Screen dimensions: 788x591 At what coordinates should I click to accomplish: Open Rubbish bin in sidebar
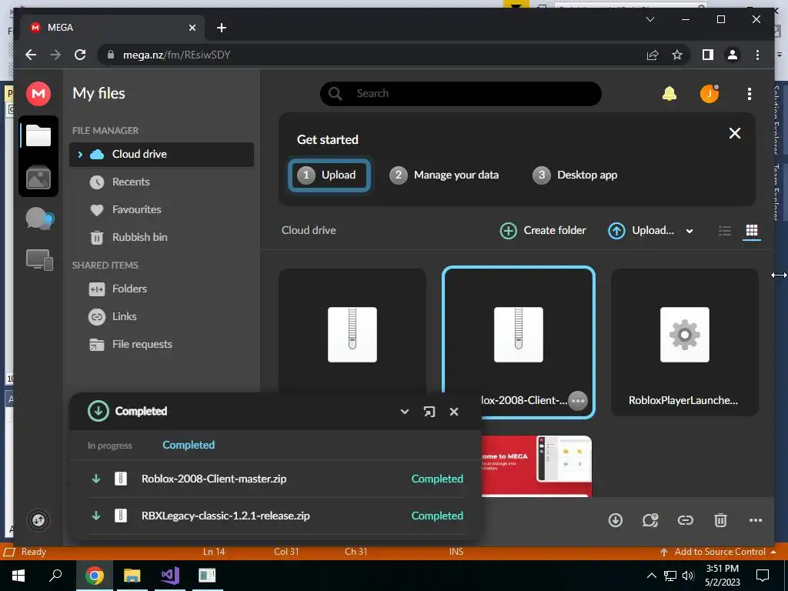click(129, 237)
